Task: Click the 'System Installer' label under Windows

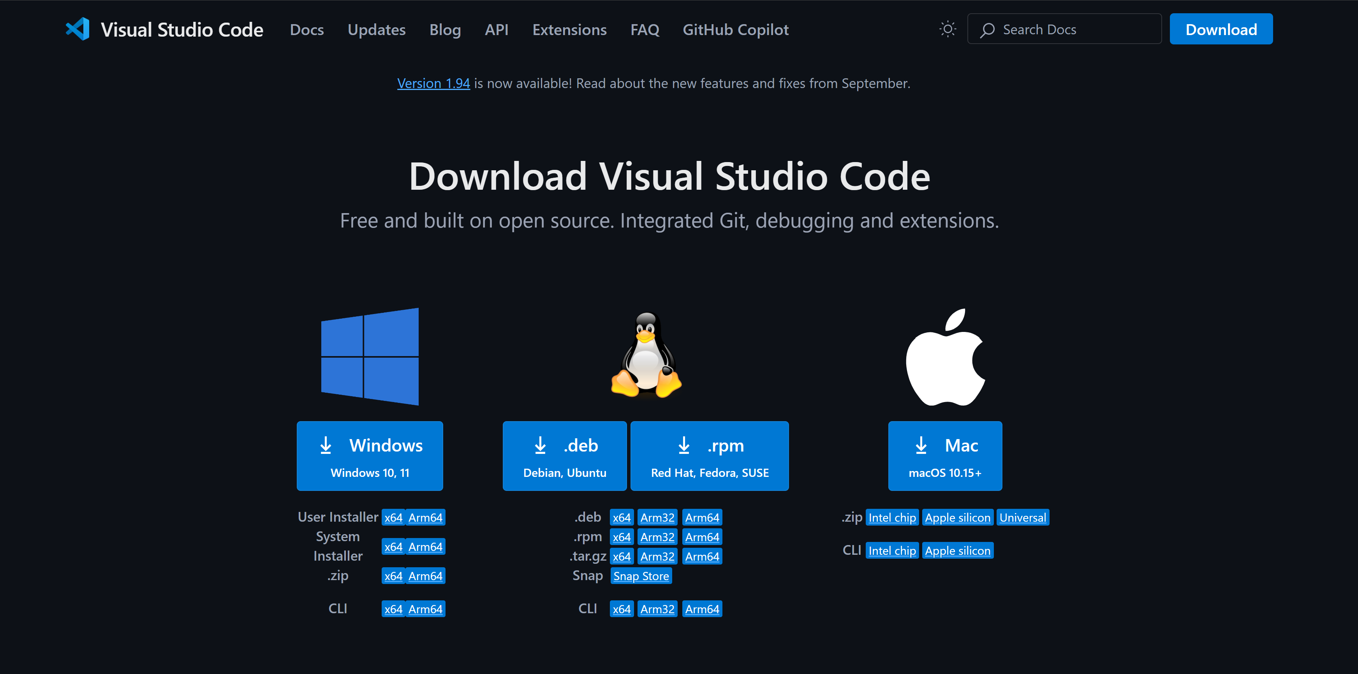Action: pyautogui.click(x=338, y=546)
